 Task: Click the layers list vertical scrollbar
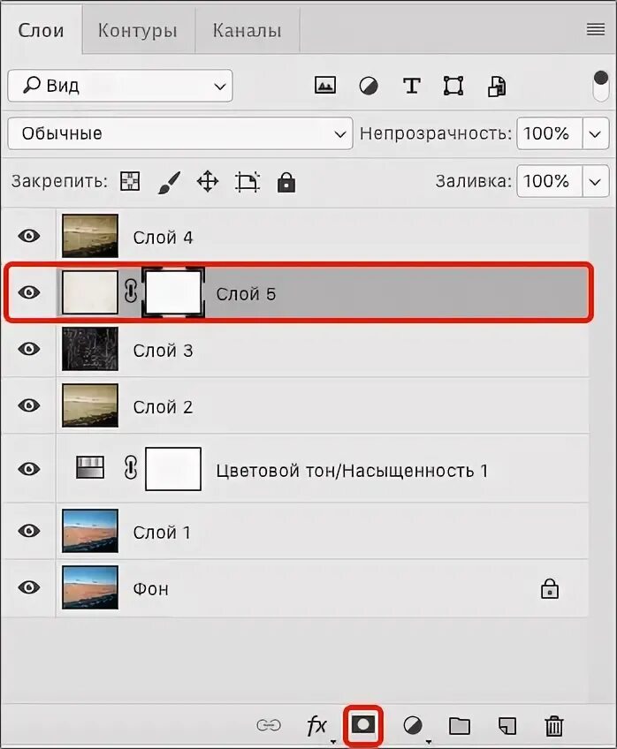click(602, 455)
